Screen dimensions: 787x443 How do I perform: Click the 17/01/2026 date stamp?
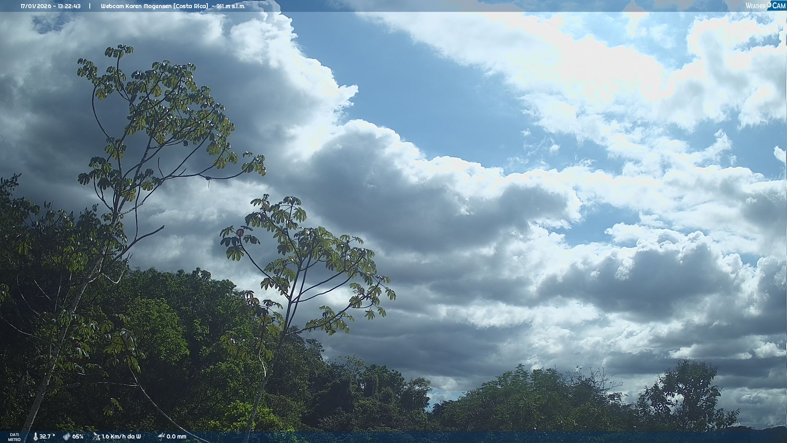[35, 6]
